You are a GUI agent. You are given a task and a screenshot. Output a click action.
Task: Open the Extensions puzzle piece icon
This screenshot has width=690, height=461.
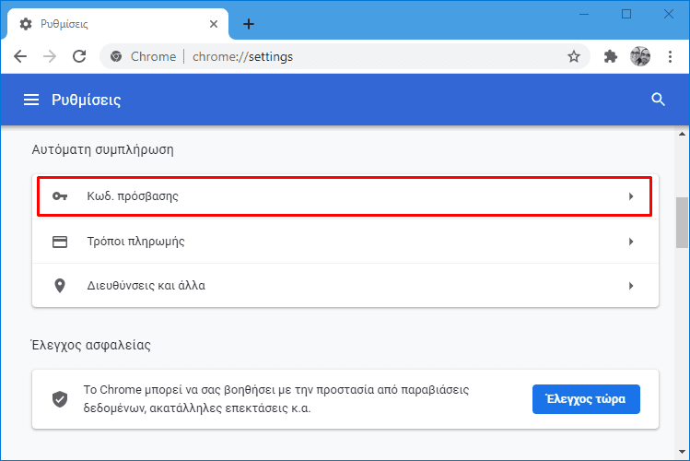pyautogui.click(x=611, y=56)
